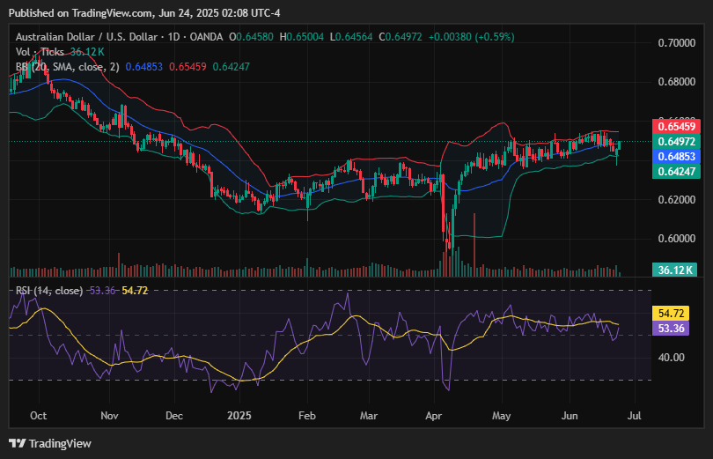Select the blue BB basis value 0.64853
The image size is (713, 459).
pos(143,67)
